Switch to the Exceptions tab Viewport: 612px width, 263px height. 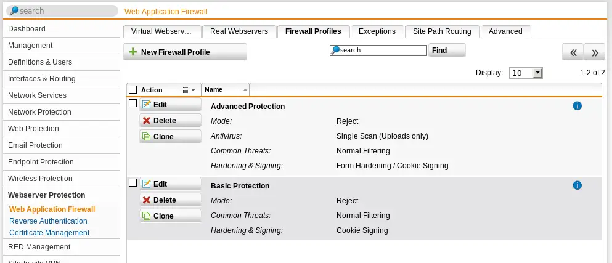377,31
